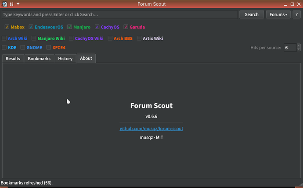Screen dimensions: 303x188
Task: Check the XFCE4 checkbox
Action: tap(49, 47)
